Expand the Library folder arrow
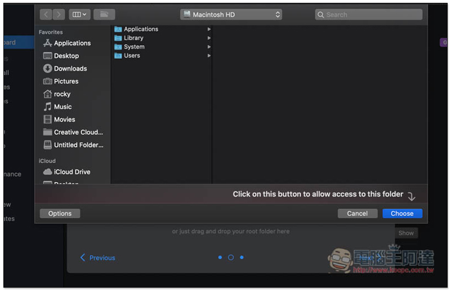 (x=209, y=38)
